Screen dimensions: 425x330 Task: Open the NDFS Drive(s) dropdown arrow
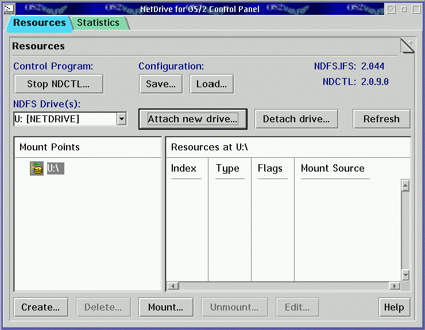122,119
